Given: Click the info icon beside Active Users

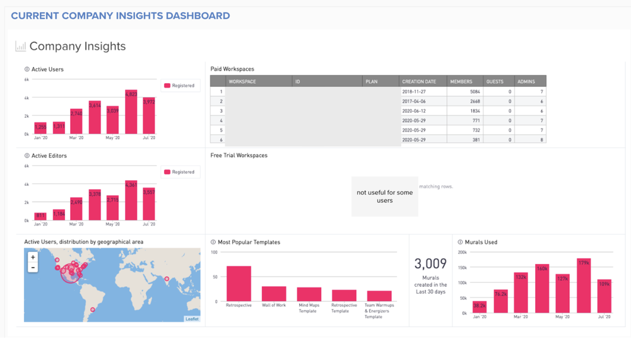Looking at the screenshot, I should point(27,69).
